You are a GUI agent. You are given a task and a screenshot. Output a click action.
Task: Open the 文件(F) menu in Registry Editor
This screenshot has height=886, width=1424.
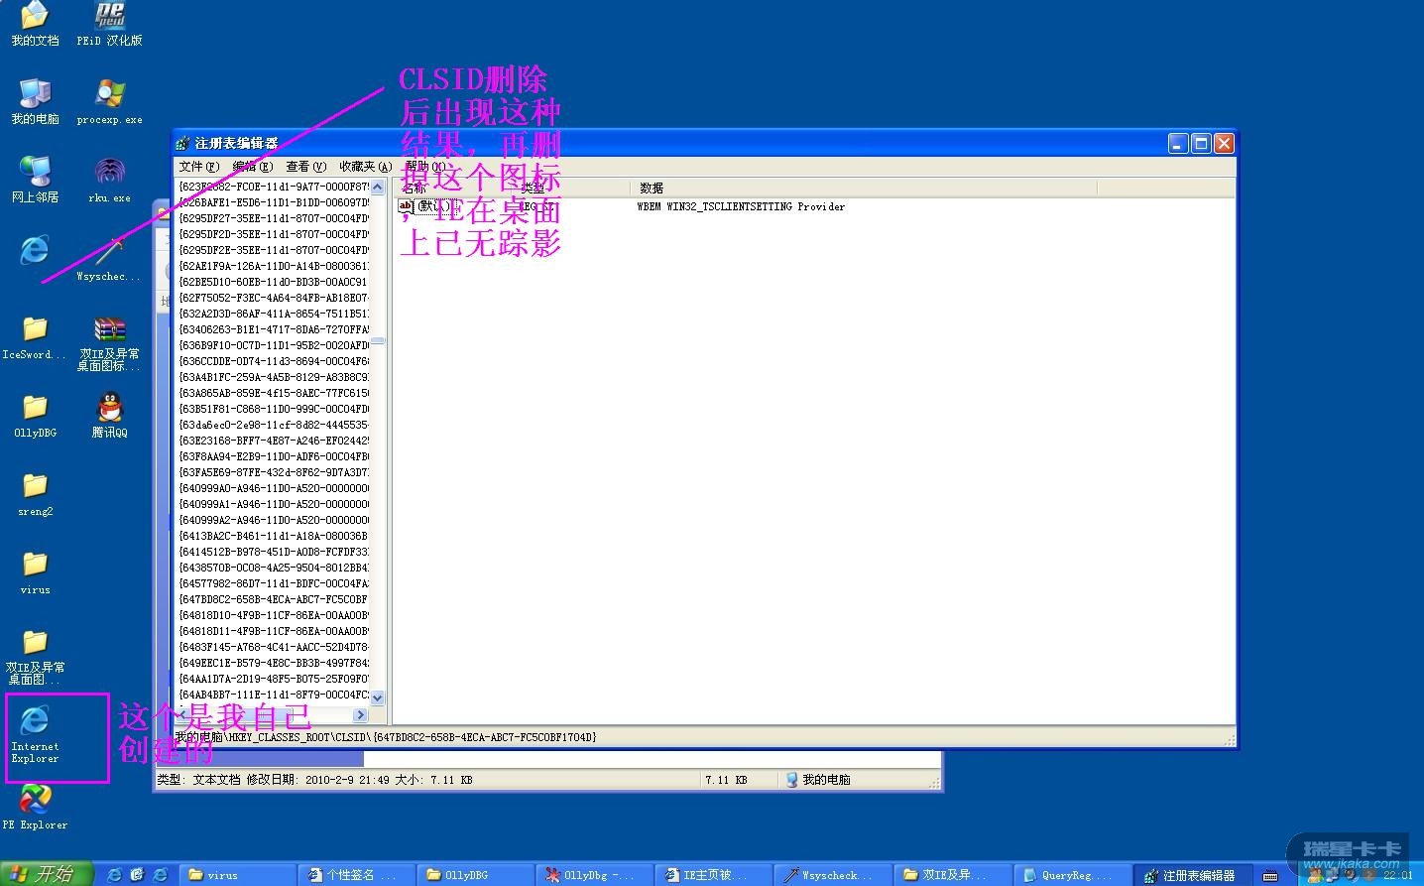click(198, 167)
